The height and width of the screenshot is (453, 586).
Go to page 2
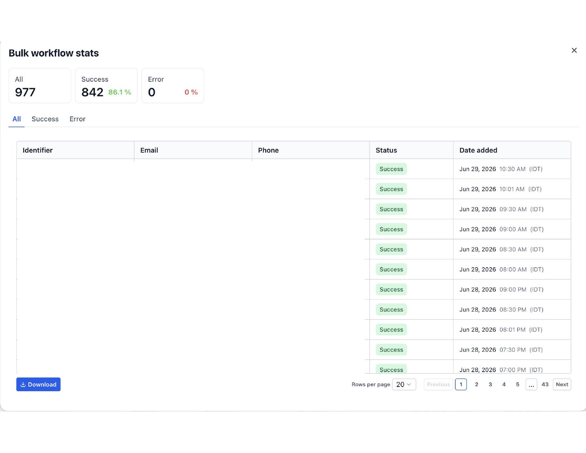pyautogui.click(x=477, y=384)
